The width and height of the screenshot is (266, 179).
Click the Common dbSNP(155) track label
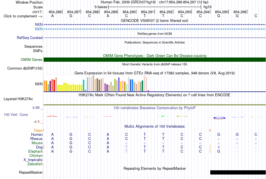pos(25,68)
